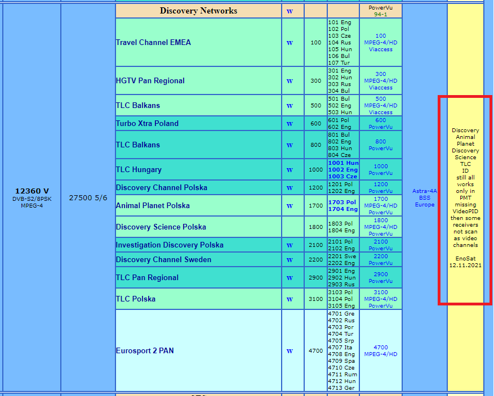Open the TLC Balkans link with SID 800
Image resolution: width=494 pixels, height=396 pixels.
coord(137,145)
